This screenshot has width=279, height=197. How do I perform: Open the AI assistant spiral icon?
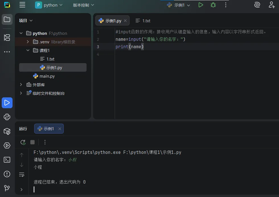(x=257, y=5)
